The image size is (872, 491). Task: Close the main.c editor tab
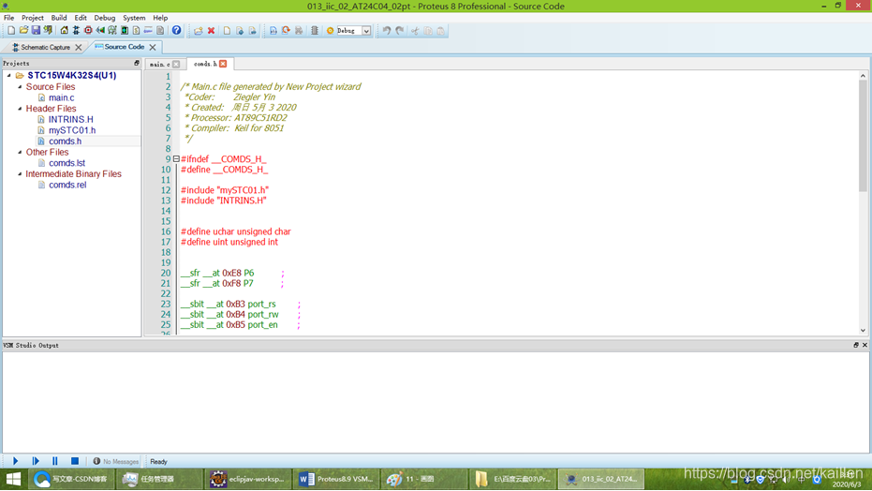[x=176, y=65]
